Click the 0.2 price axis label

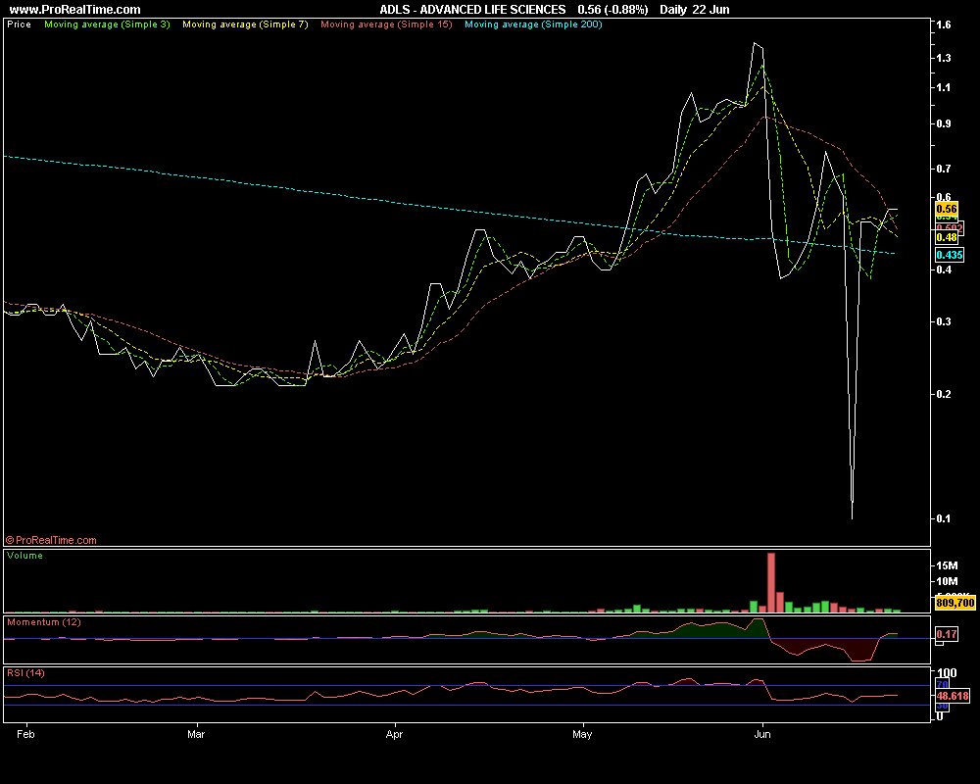[944, 395]
